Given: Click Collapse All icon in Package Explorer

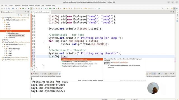Looking at the screenshot, I should coord(18,15).
